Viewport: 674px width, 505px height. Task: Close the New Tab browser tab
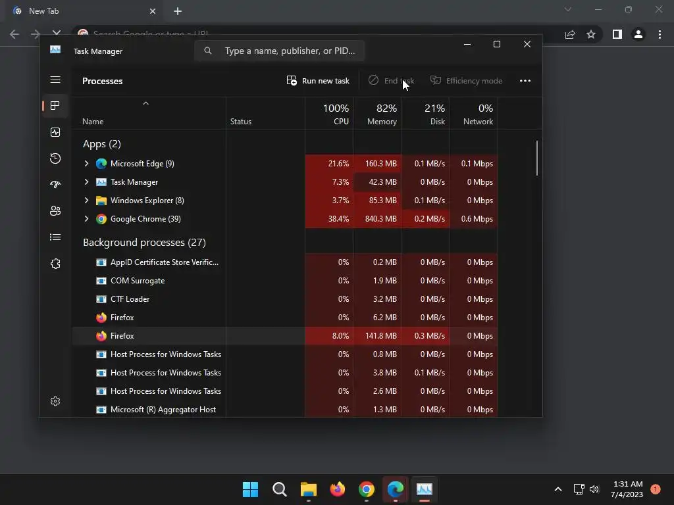(153, 11)
